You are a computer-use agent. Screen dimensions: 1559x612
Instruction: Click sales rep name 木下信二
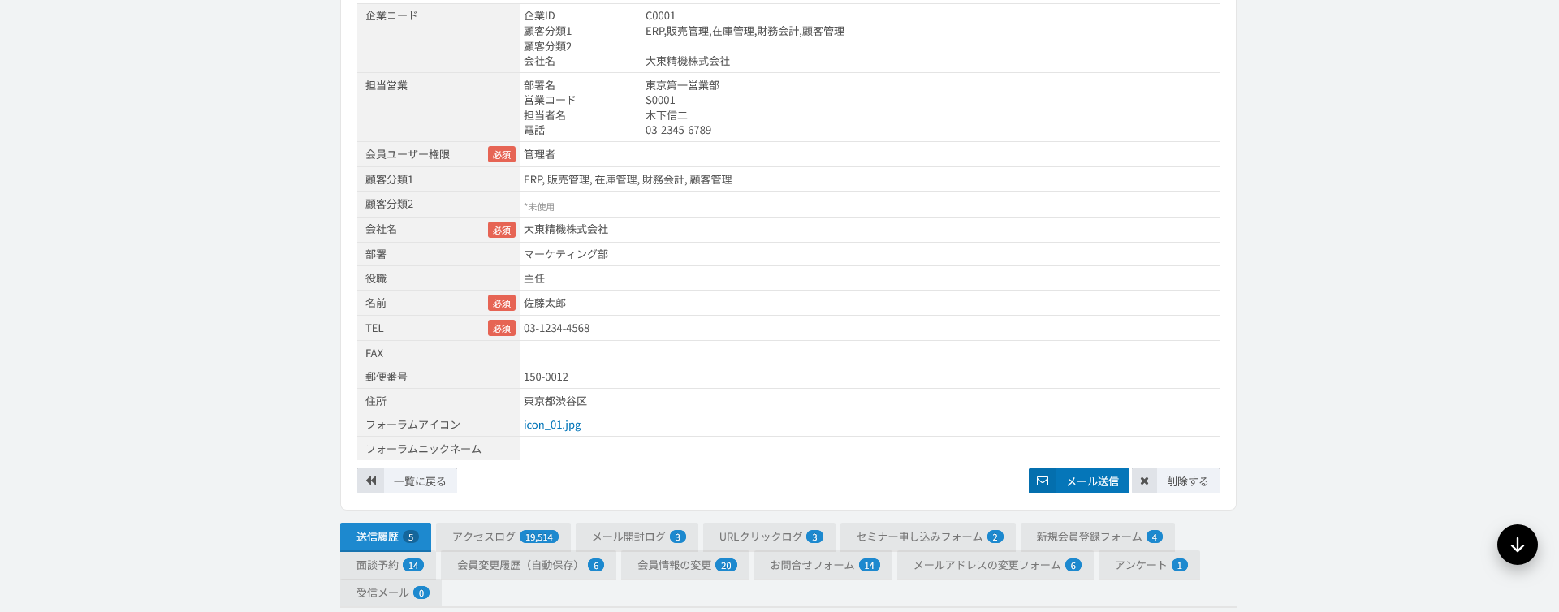(667, 115)
